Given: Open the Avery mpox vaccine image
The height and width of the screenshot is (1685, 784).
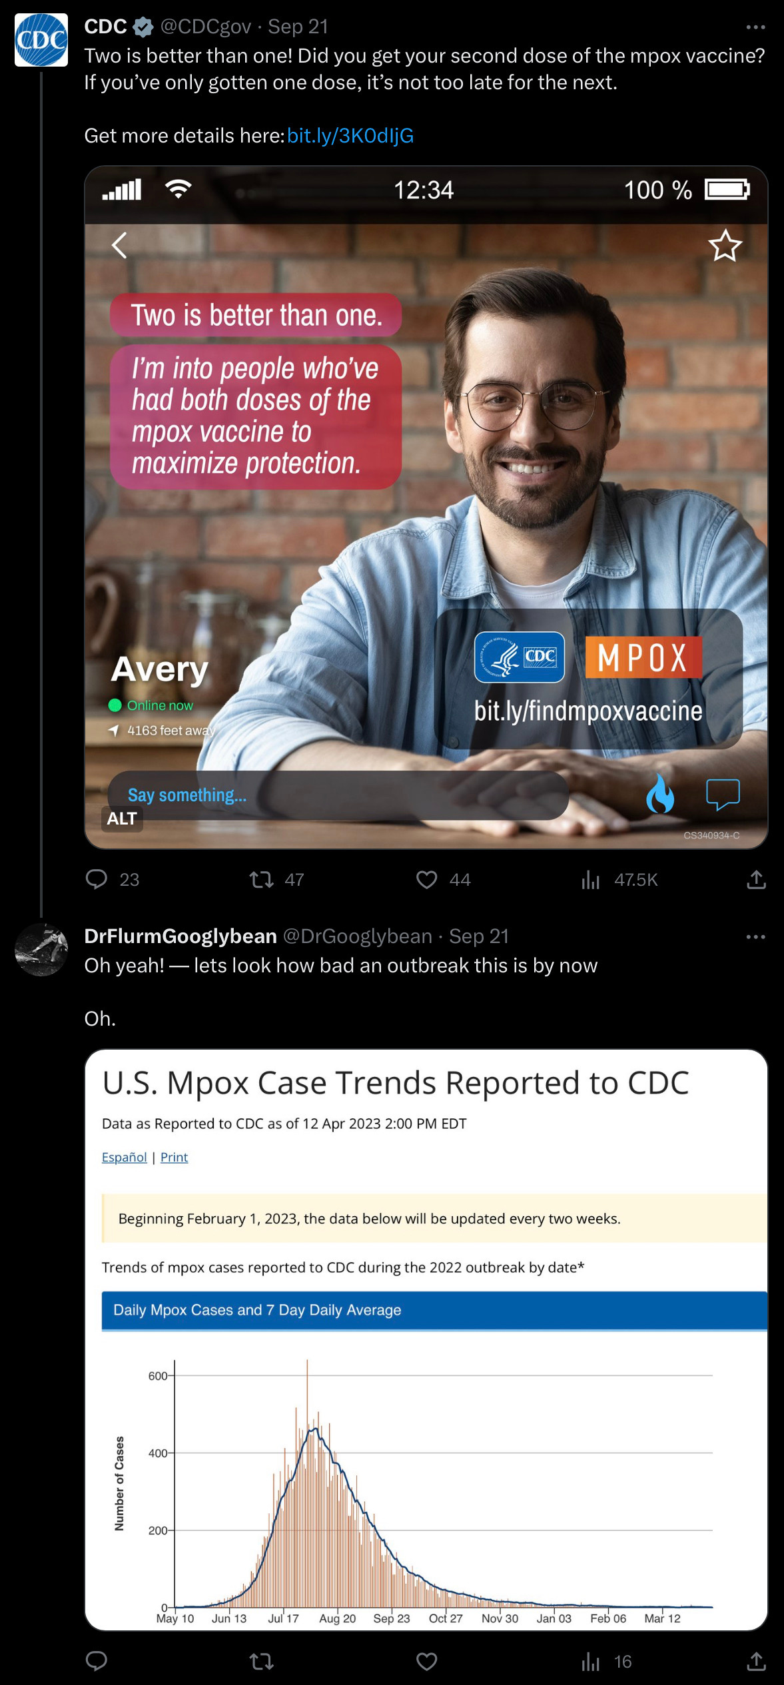Looking at the screenshot, I should [x=426, y=507].
